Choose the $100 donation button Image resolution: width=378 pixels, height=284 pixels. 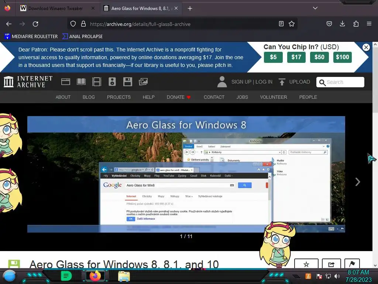pos(343,57)
